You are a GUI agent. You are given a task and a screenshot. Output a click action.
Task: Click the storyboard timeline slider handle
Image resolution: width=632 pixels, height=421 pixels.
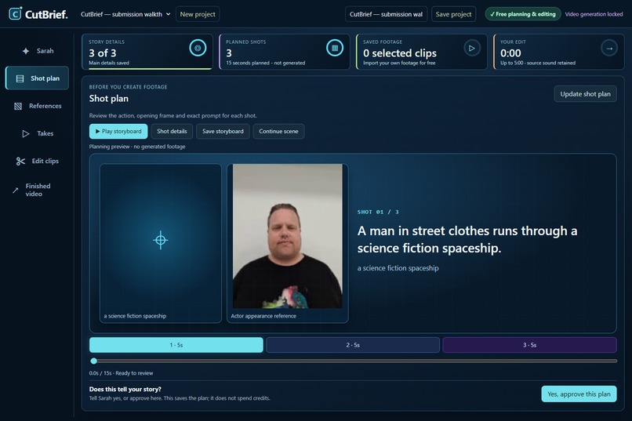click(x=94, y=361)
